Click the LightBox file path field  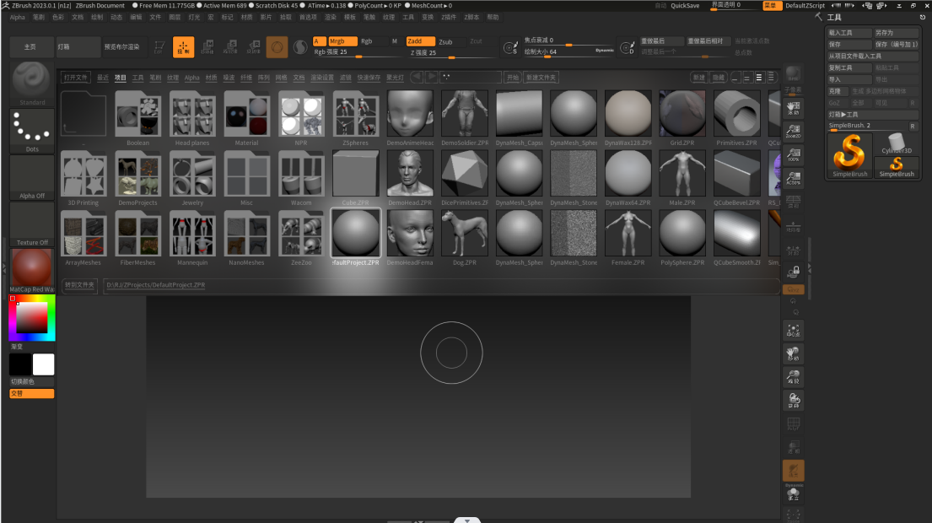(x=439, y=285)
